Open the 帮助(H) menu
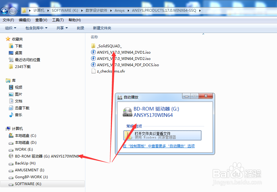 click(75, 20)
